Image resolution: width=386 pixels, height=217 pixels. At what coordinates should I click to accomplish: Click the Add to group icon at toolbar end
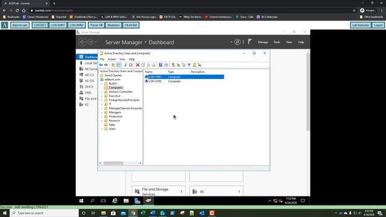200,65
